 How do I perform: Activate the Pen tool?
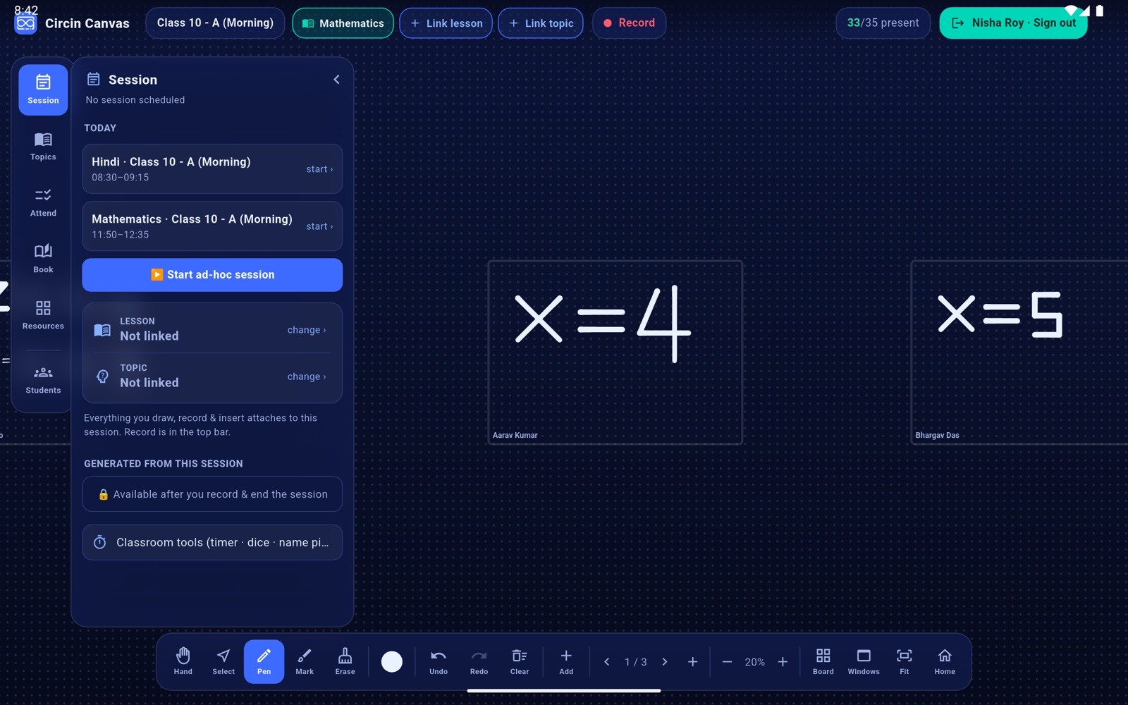[x=264, y=661]
